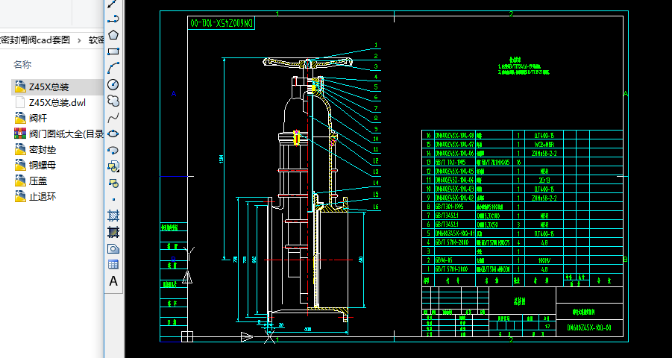The image size is (672, 358).
Task: Select the 密封垫 file
Action: [x=43, y=150]
